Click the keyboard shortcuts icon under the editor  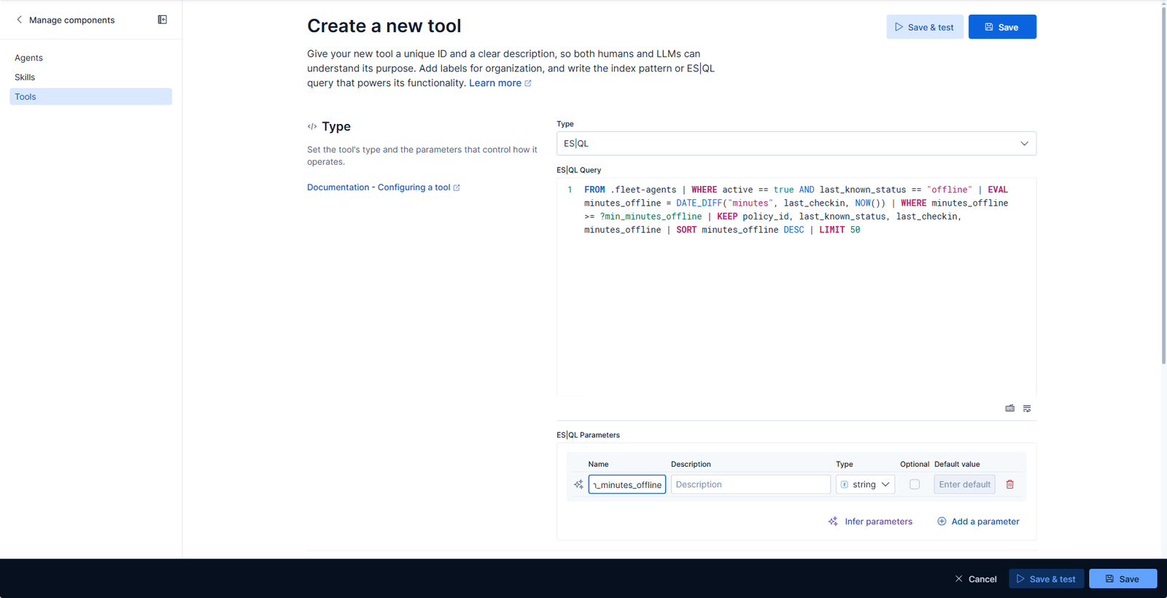1009,408
